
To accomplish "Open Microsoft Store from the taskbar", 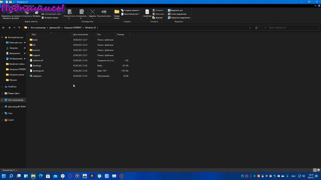I will 48,176.
